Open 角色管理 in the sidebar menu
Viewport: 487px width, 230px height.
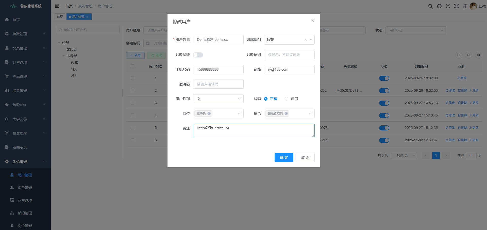pyautogui.click(x=25, y=188)
